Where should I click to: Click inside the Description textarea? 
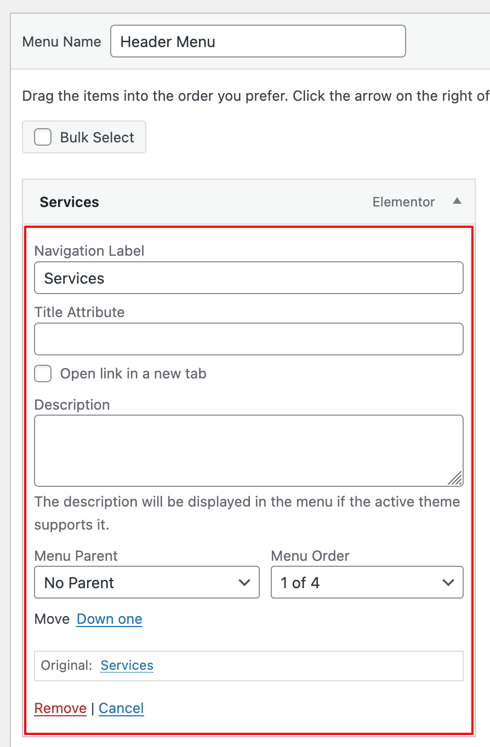coord(248,450)
